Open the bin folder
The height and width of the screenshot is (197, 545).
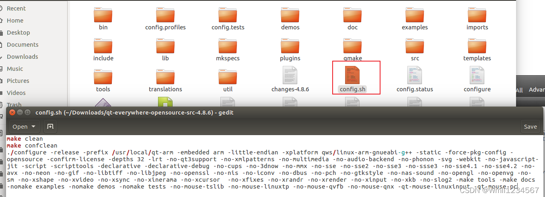coord(103,18)
